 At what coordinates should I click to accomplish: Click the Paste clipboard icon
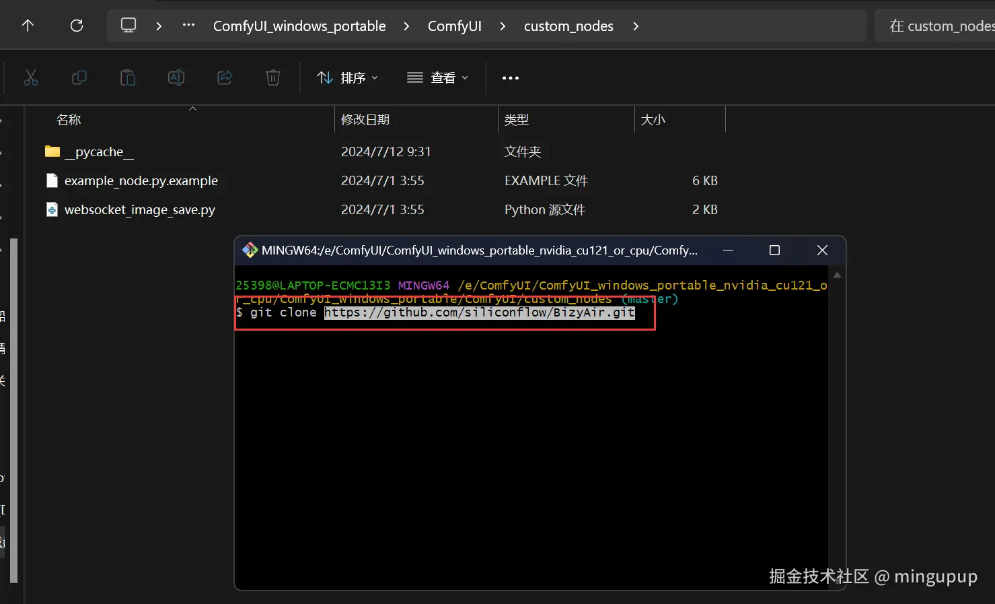128,77
